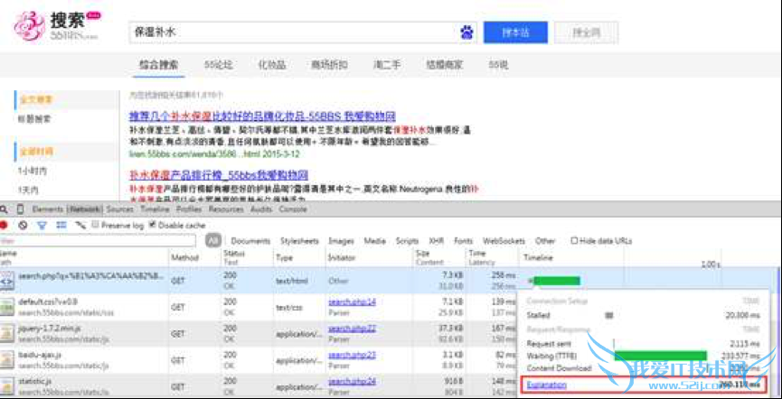Select the All filter button
The width and height of the screenshot is (782, 399).
[212, 241]
